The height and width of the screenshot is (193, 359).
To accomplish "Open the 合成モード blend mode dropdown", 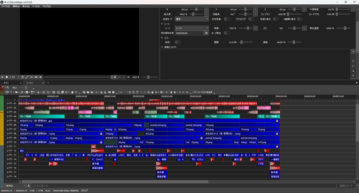I will 192,19.
